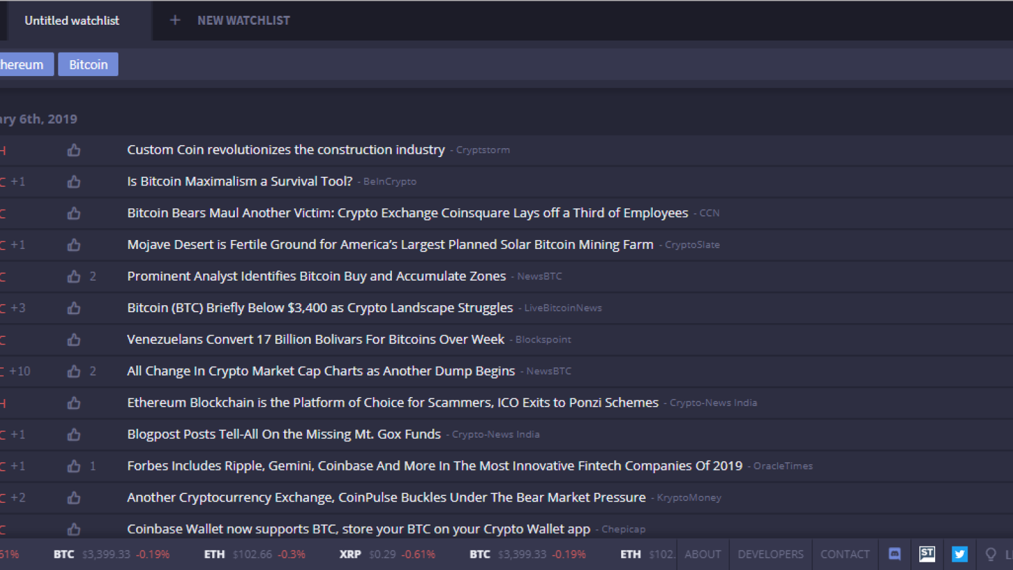Upvote All Change In Crypto Market Cap article
This screenshot has height=570, width=1013.
[x=74, y=372]
